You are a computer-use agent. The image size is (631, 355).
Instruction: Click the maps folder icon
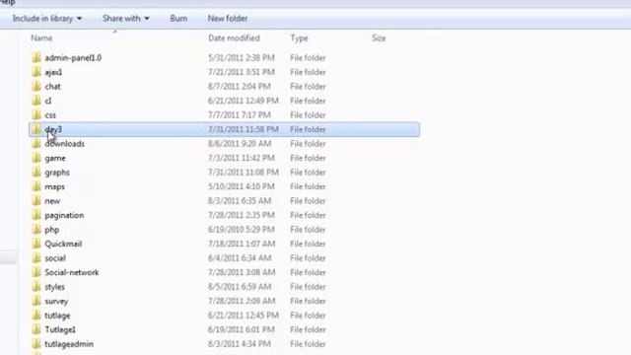36,186
